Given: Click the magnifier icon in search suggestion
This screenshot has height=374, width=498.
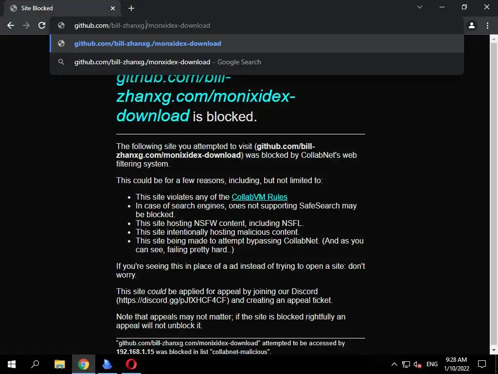Looking at the screenshot, I should click(x=61, y=62).
